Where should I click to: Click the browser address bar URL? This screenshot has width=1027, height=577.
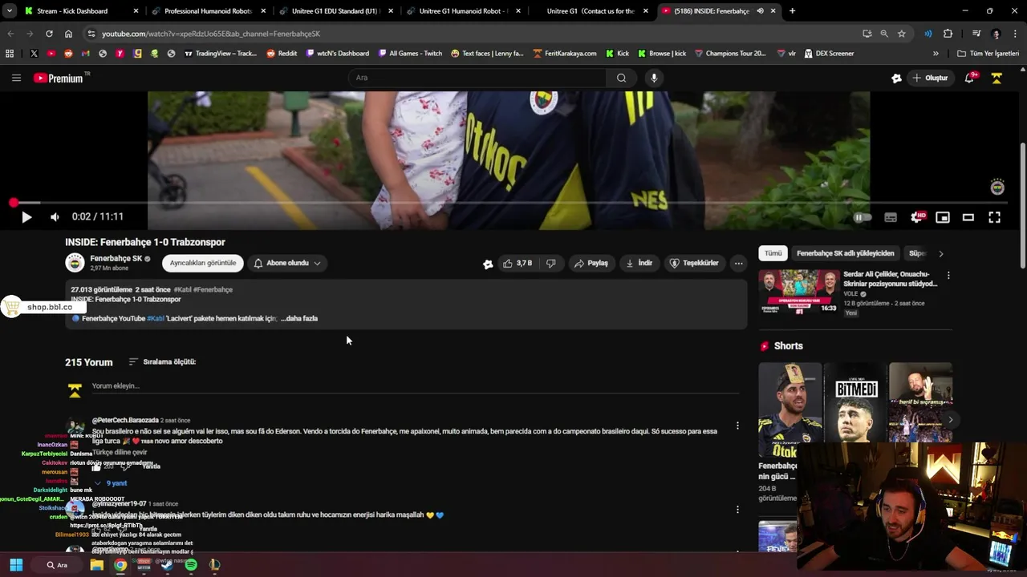click(x=211, y=34)
